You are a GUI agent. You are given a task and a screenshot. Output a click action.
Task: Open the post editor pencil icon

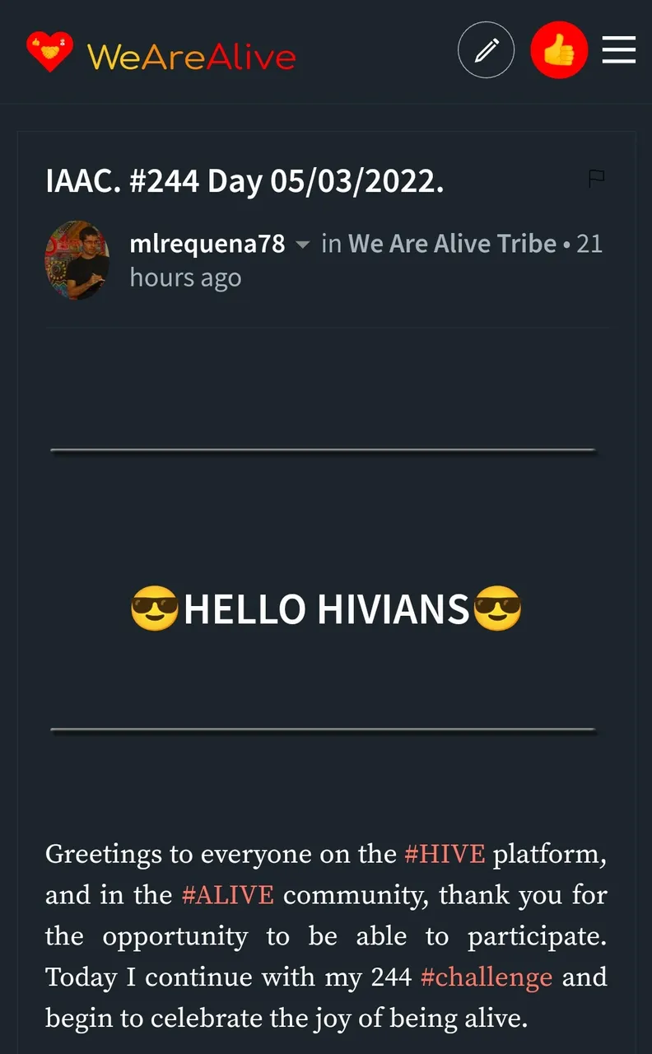(x=487, y=50)
